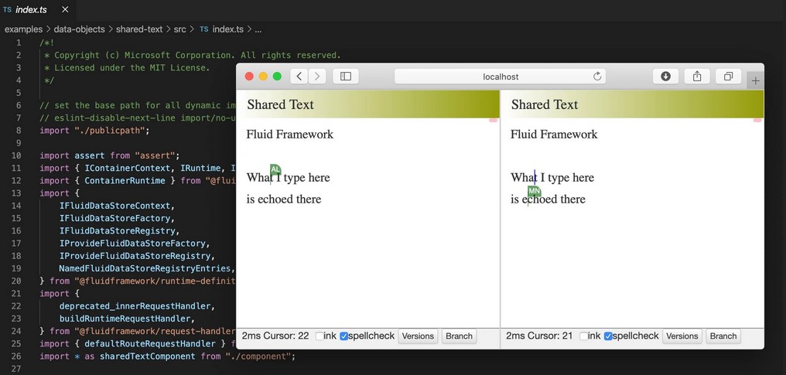
Task: Click 'What I type here' in right pane
Action: [x=552, y=178]
